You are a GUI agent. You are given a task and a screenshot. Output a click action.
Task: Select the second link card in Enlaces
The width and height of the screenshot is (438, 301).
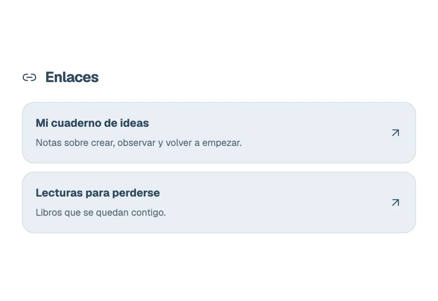(219, 202)
